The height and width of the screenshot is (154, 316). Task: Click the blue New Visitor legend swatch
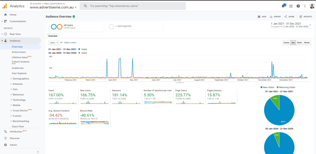pyautogui.click(x=262, y=87)
